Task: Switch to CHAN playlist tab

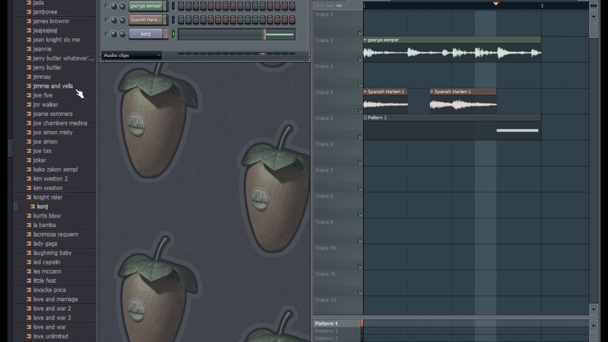Action: 330,6
